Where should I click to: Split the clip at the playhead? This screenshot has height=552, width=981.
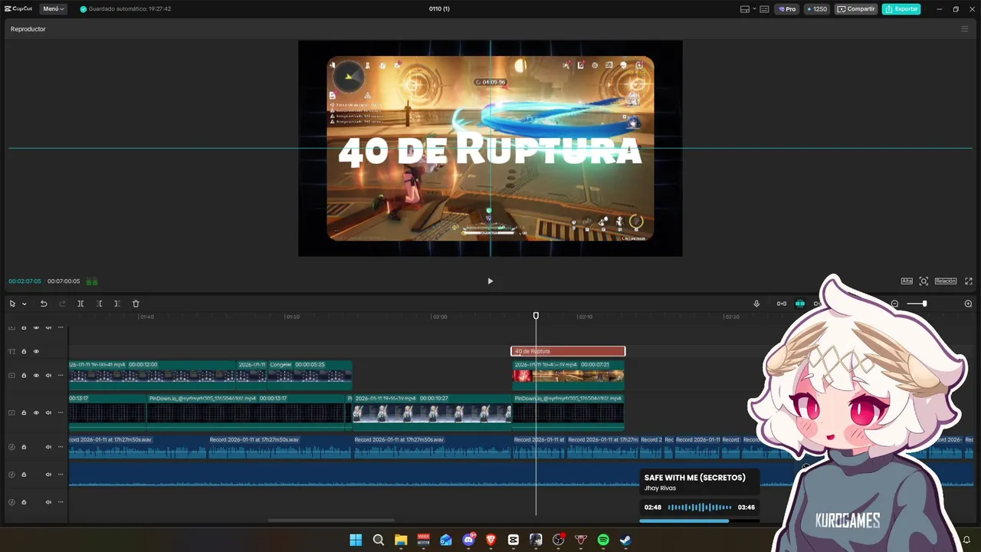(x=80, y=304)
